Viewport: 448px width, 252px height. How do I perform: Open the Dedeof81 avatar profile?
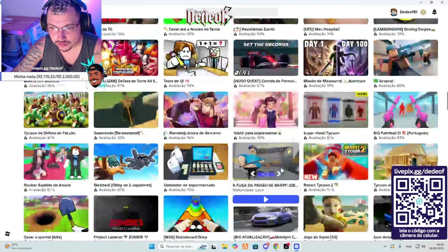coord(394,12)
